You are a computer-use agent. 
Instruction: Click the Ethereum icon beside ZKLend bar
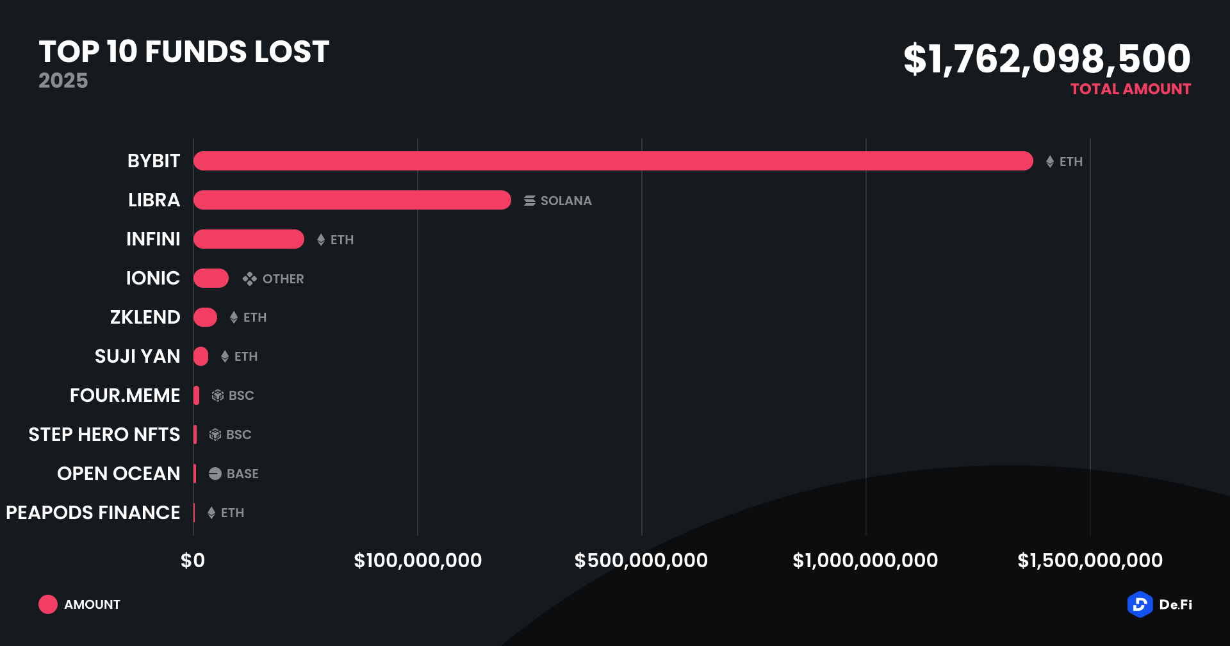point(234,317)
